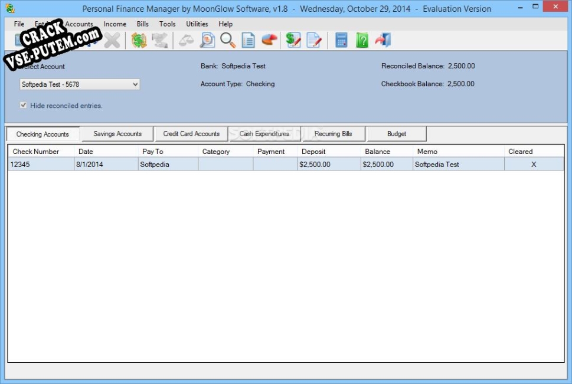The height and width of the screenshot is (384, 572).
Task: Open the Tools menu
Action: tap(168, 24)
